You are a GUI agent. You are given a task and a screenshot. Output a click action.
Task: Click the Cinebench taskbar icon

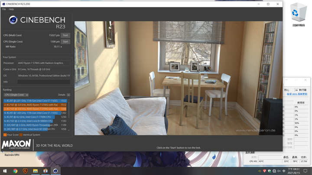pyautogui.click(x=55, y=171)
